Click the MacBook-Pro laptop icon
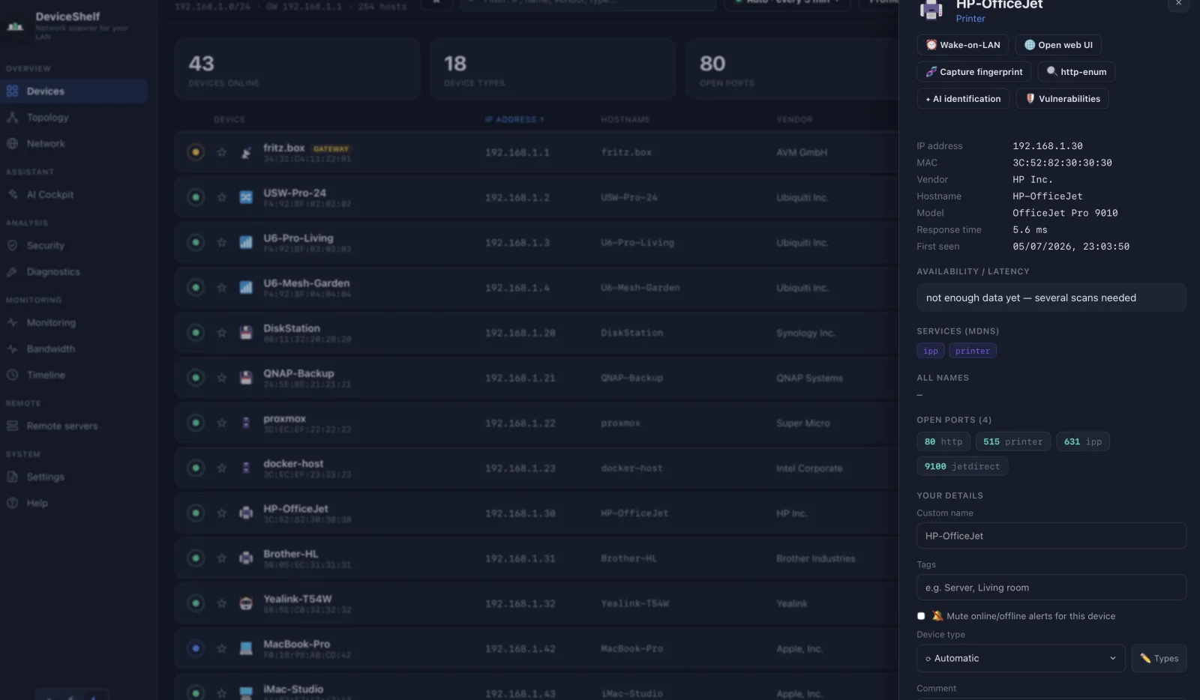The height and width of the screenshot is (700, 1200). (x=246, y=648)
